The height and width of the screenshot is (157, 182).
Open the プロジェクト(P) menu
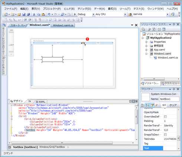pos(52,9)
